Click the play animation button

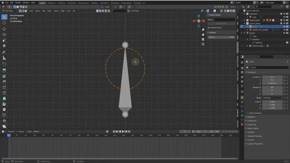[x=123, y=132]
